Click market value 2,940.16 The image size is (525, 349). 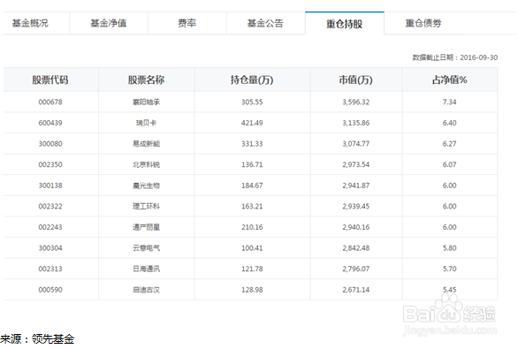[356, 227]
